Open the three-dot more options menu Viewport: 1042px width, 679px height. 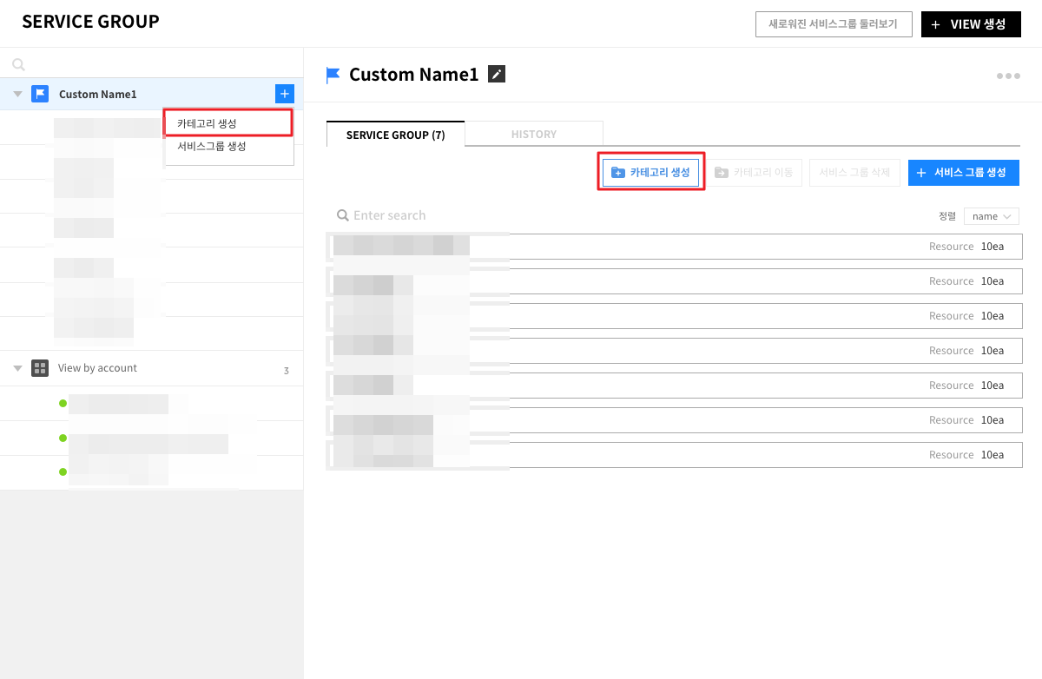(1008, 76)
